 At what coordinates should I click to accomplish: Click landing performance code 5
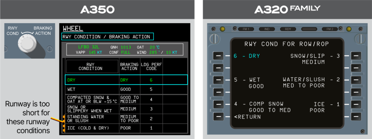click(x=151, y=90)
